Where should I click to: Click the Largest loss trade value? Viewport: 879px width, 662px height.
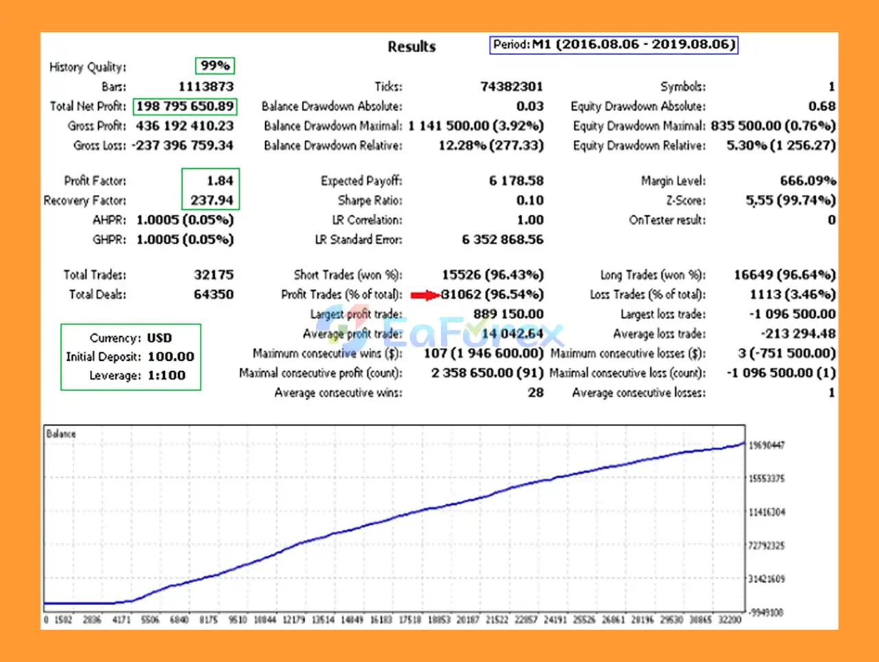[x=792, y=314]
